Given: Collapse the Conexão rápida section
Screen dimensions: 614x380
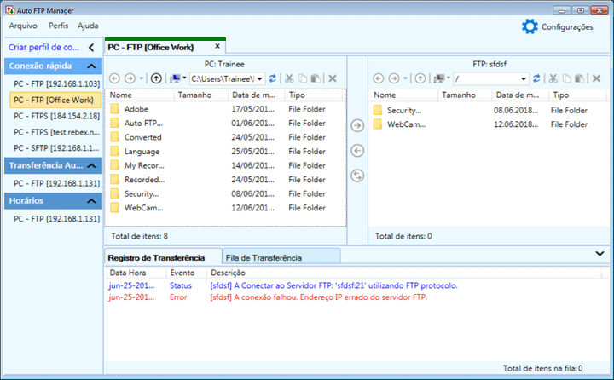Looking at the screenshot, I should pyautogui.click(x=91, y=66).
